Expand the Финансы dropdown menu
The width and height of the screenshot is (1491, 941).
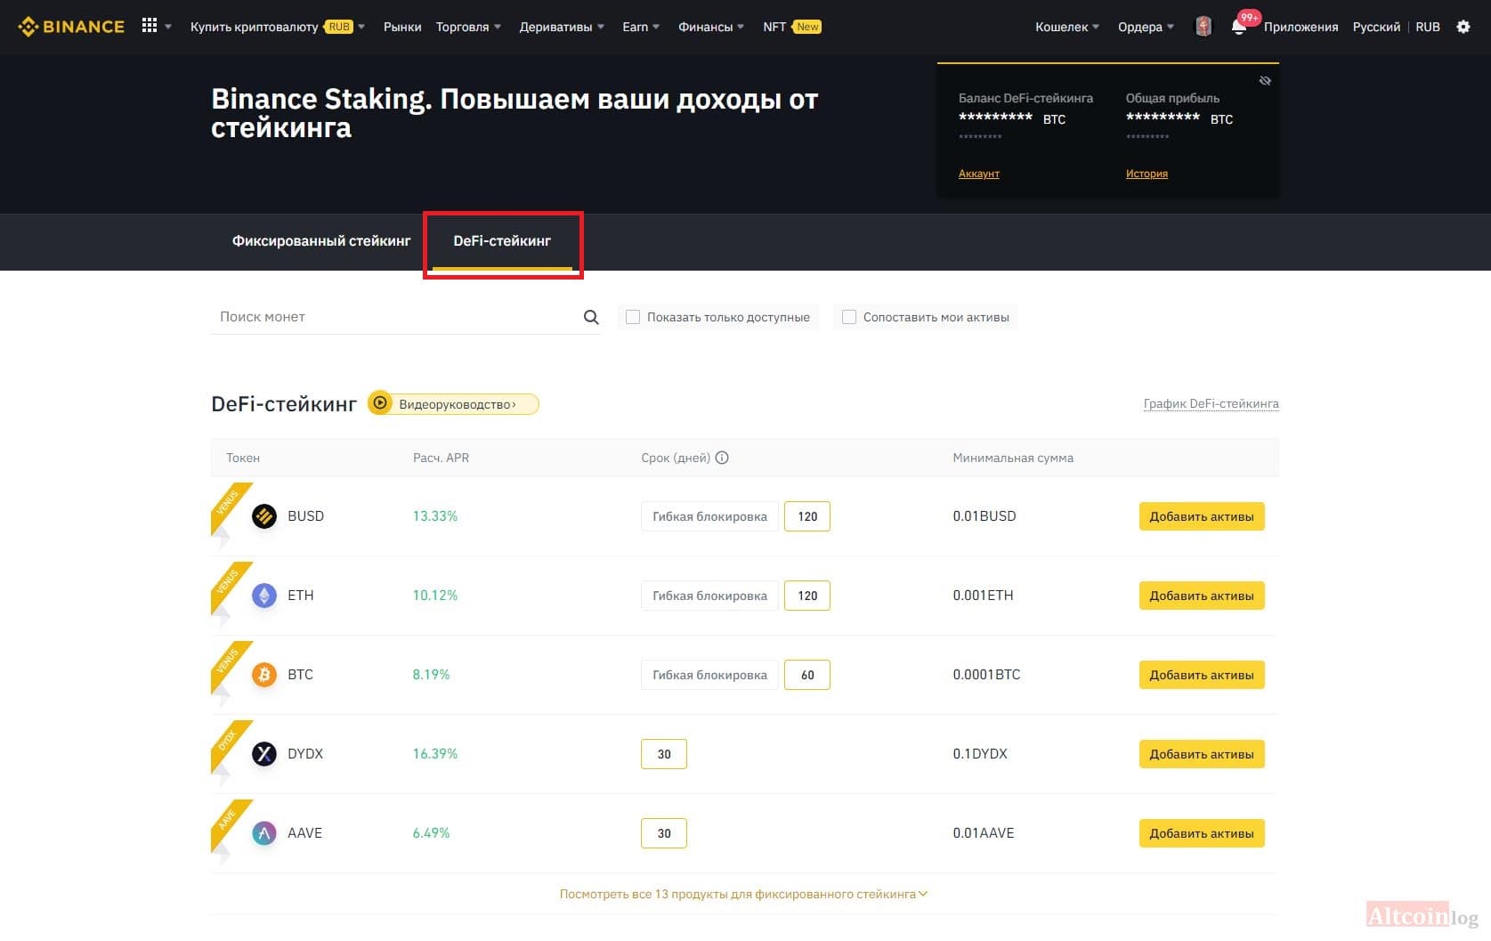(x=711, y=27)
